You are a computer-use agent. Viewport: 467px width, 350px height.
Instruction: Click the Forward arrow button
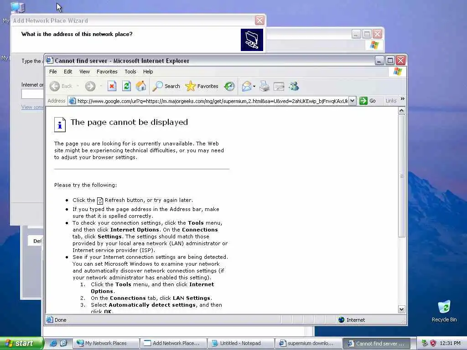(x=90, y=86)
